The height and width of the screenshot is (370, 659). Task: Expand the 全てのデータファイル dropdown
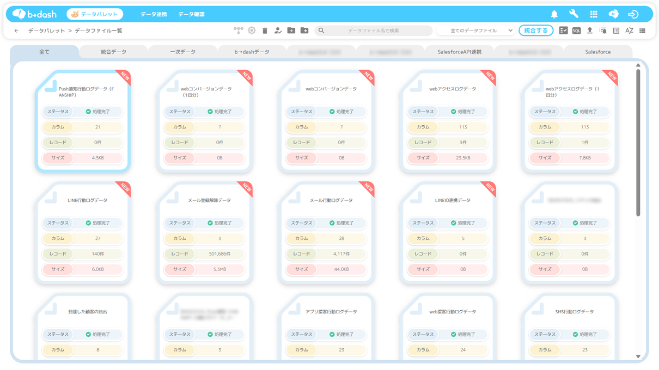[x=475, y=31]
